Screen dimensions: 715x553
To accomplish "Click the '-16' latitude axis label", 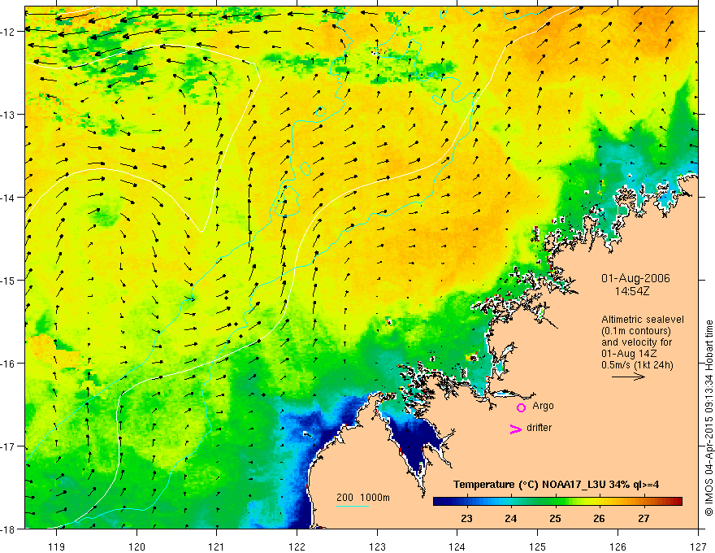I will [x=9, y=364].
